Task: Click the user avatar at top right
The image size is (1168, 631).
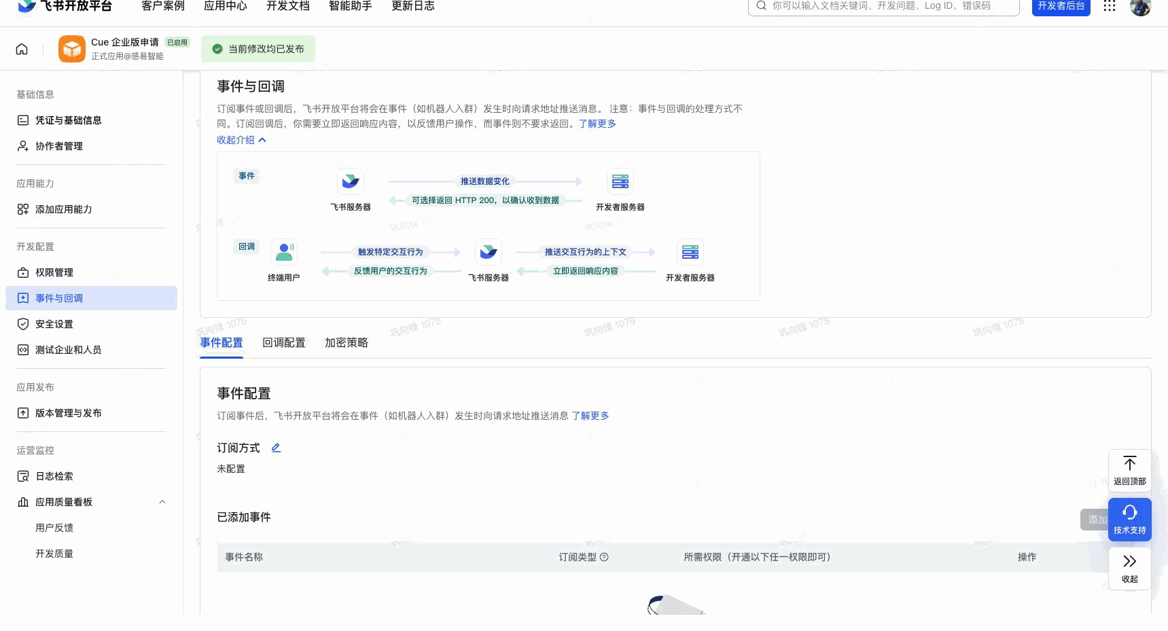Action: (1140, 7)
